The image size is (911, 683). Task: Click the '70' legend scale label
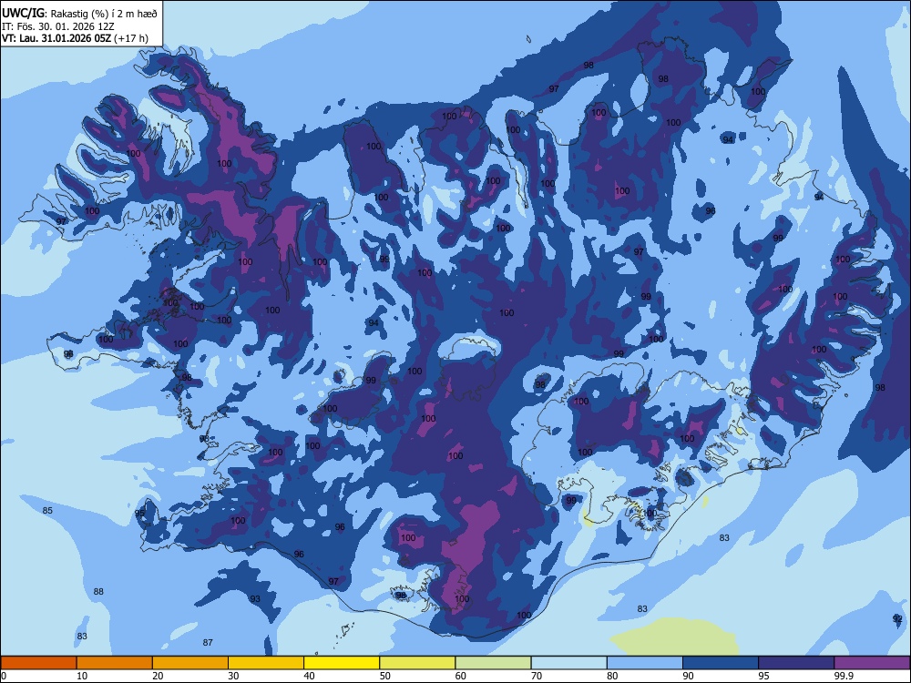(537, 676)
